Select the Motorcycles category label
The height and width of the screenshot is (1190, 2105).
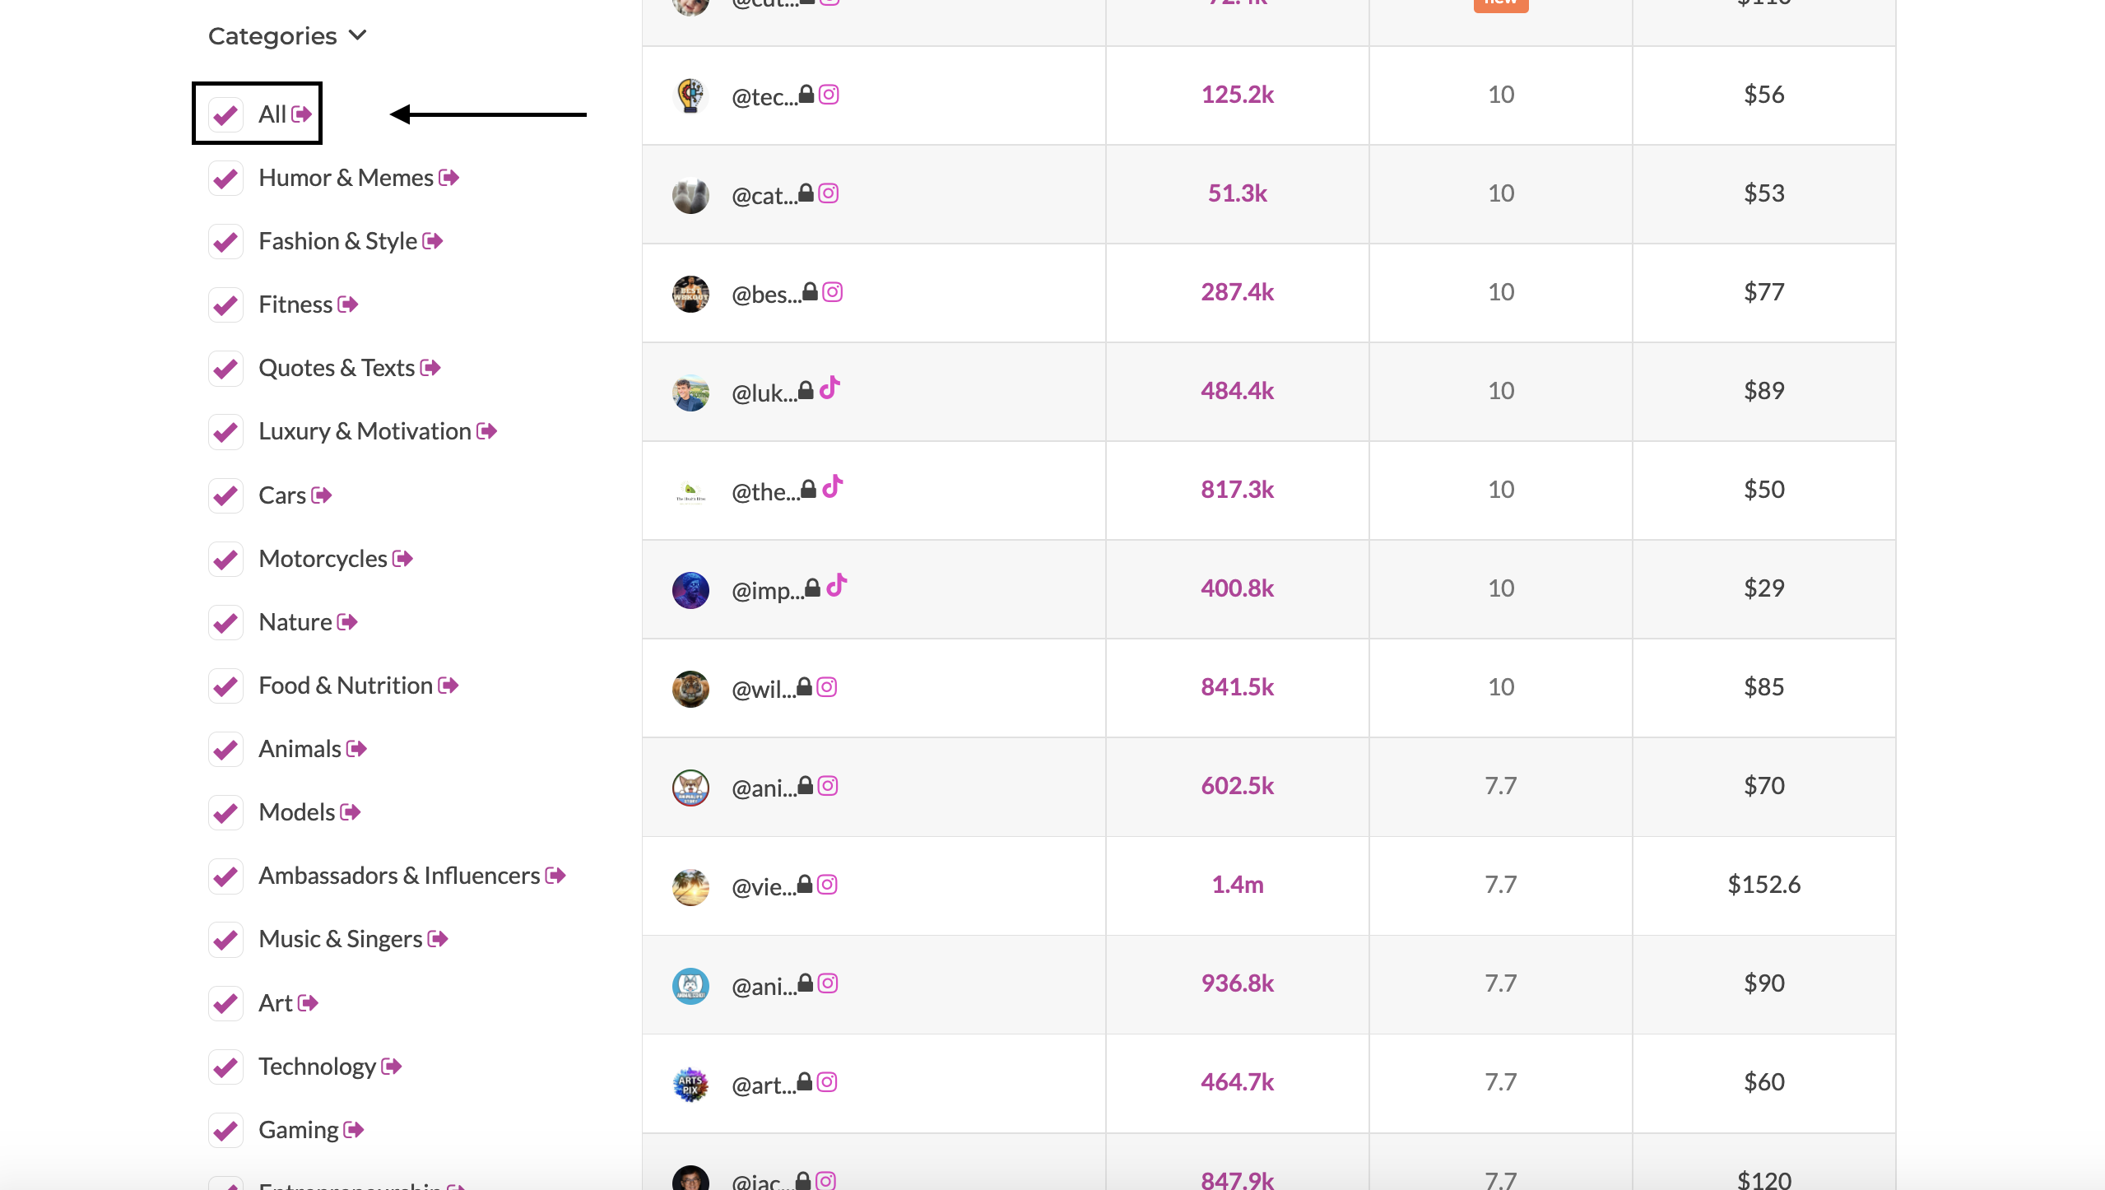coord(323,559)
